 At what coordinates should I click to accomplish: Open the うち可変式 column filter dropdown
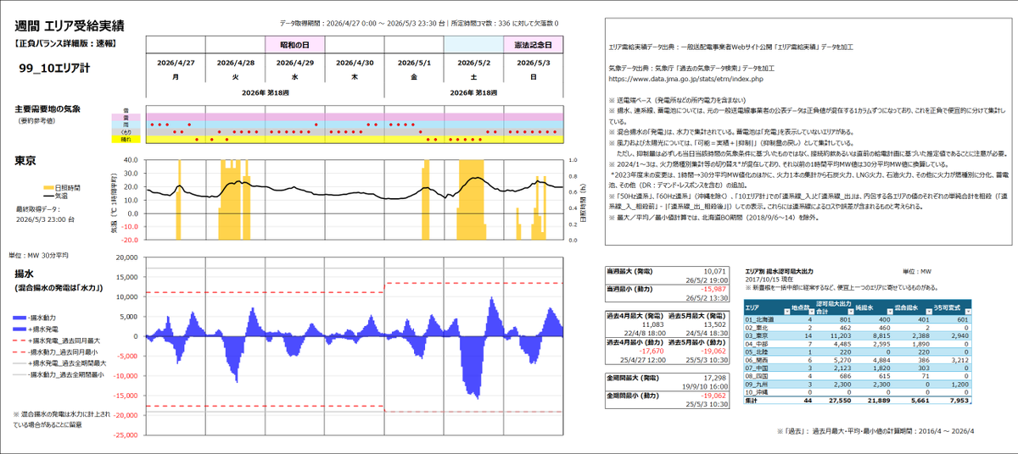968,312
